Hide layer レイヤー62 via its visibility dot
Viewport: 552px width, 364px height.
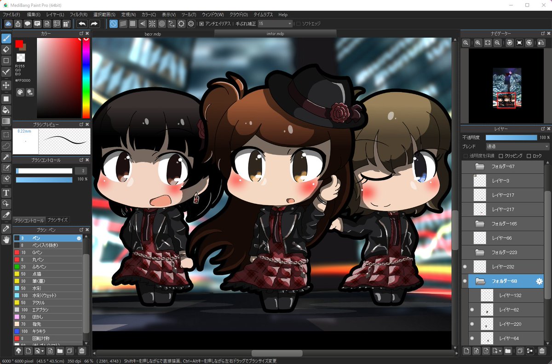(x=472, y=310)
